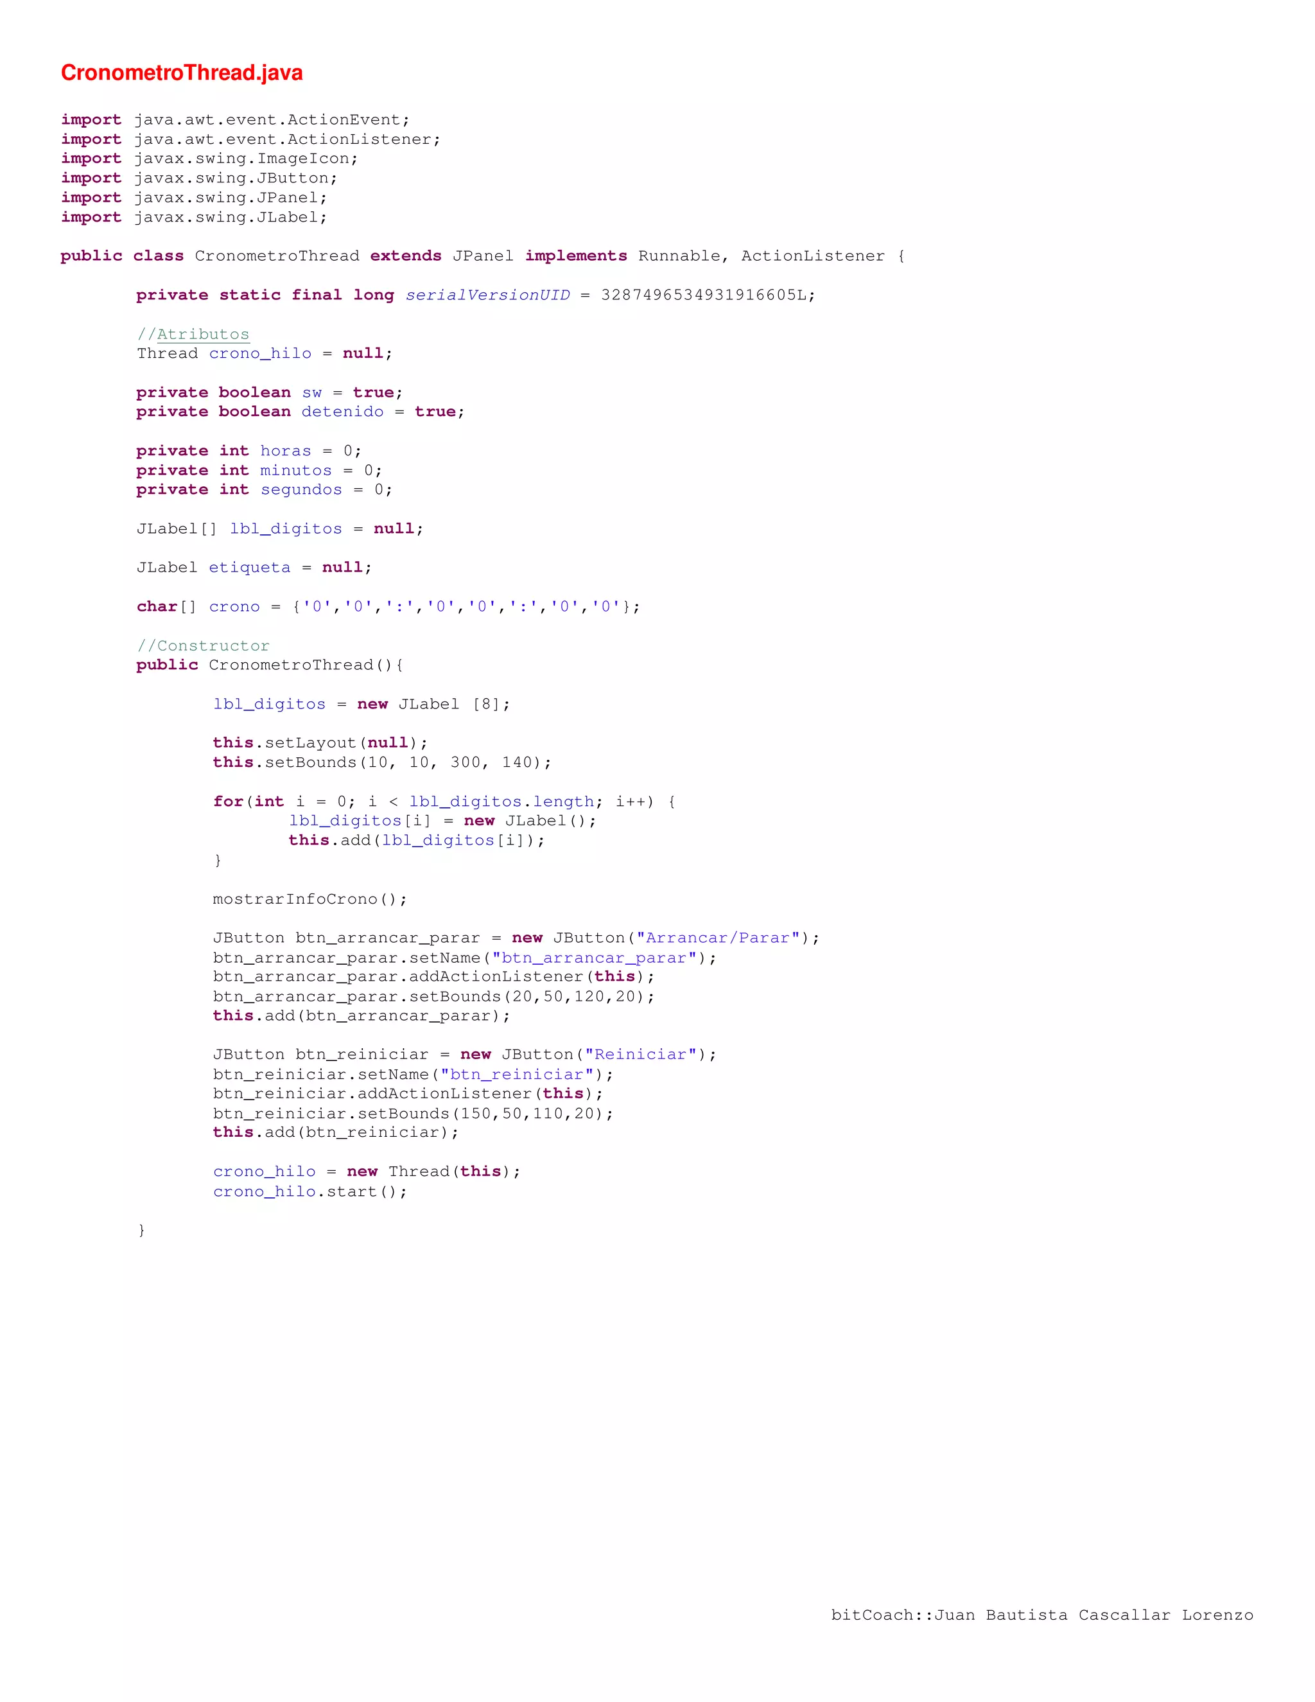Click the "btn_reiniciar" setName string
This screenshot has height=1702, width=1315.
coord(516,1075)
